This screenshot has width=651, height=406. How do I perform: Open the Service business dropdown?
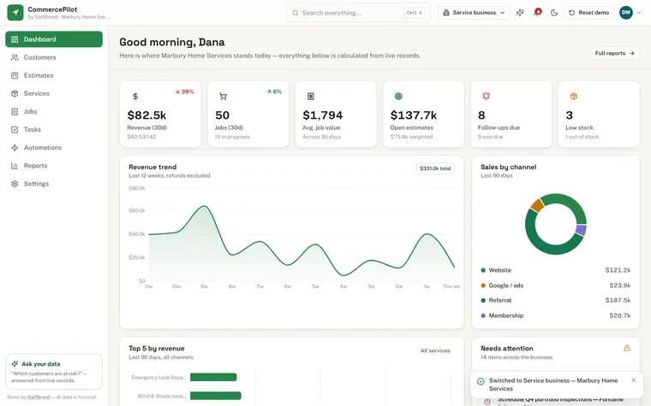474,13
